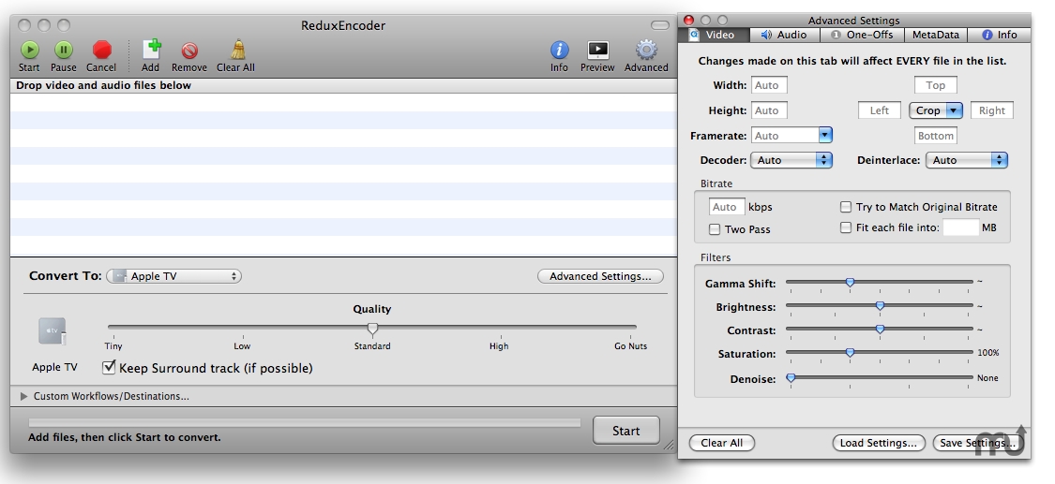Click the bitrate kbps input field

(727, 207)
